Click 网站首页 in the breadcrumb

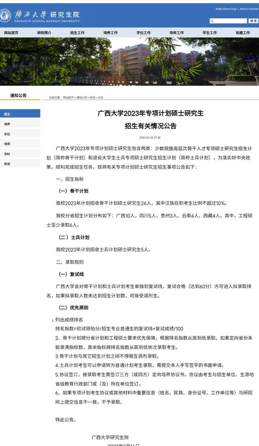(68, 98)
